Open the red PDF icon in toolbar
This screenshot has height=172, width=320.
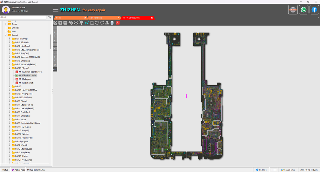tap(117, 23)
